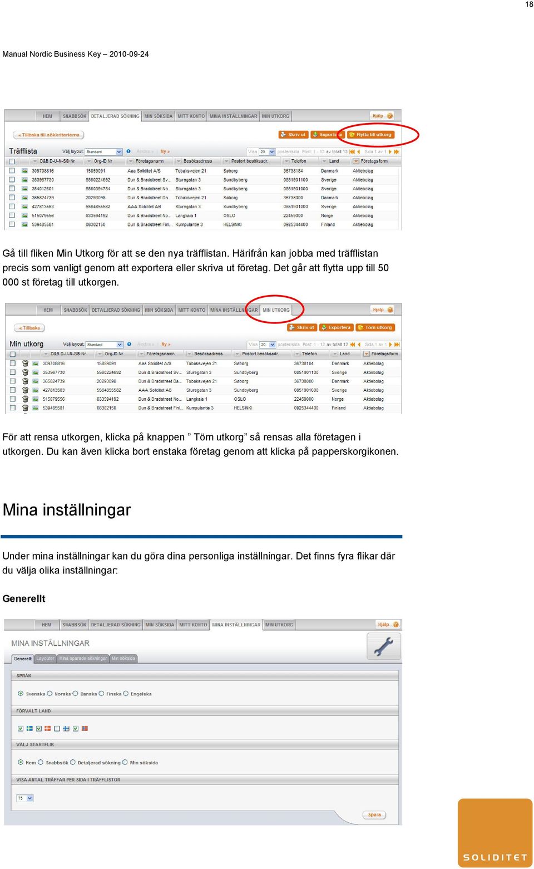The width and height of the screenshot is (534, 869).
Task: Click Tillbaka till sökkriterierna button
Action: 49,135
